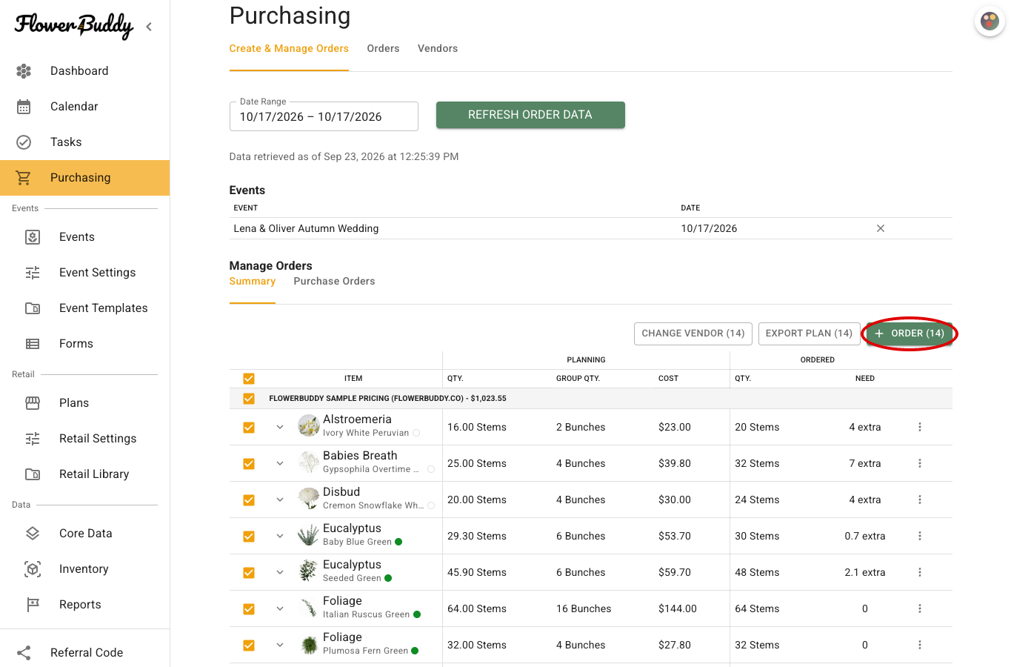Expand the Alstroemeria row details
This screenshot has height=667, width=1011.
point(280,427)
